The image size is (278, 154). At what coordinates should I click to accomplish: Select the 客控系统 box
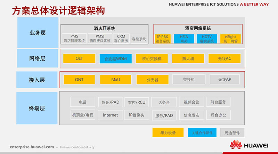[x=139, y=39]
